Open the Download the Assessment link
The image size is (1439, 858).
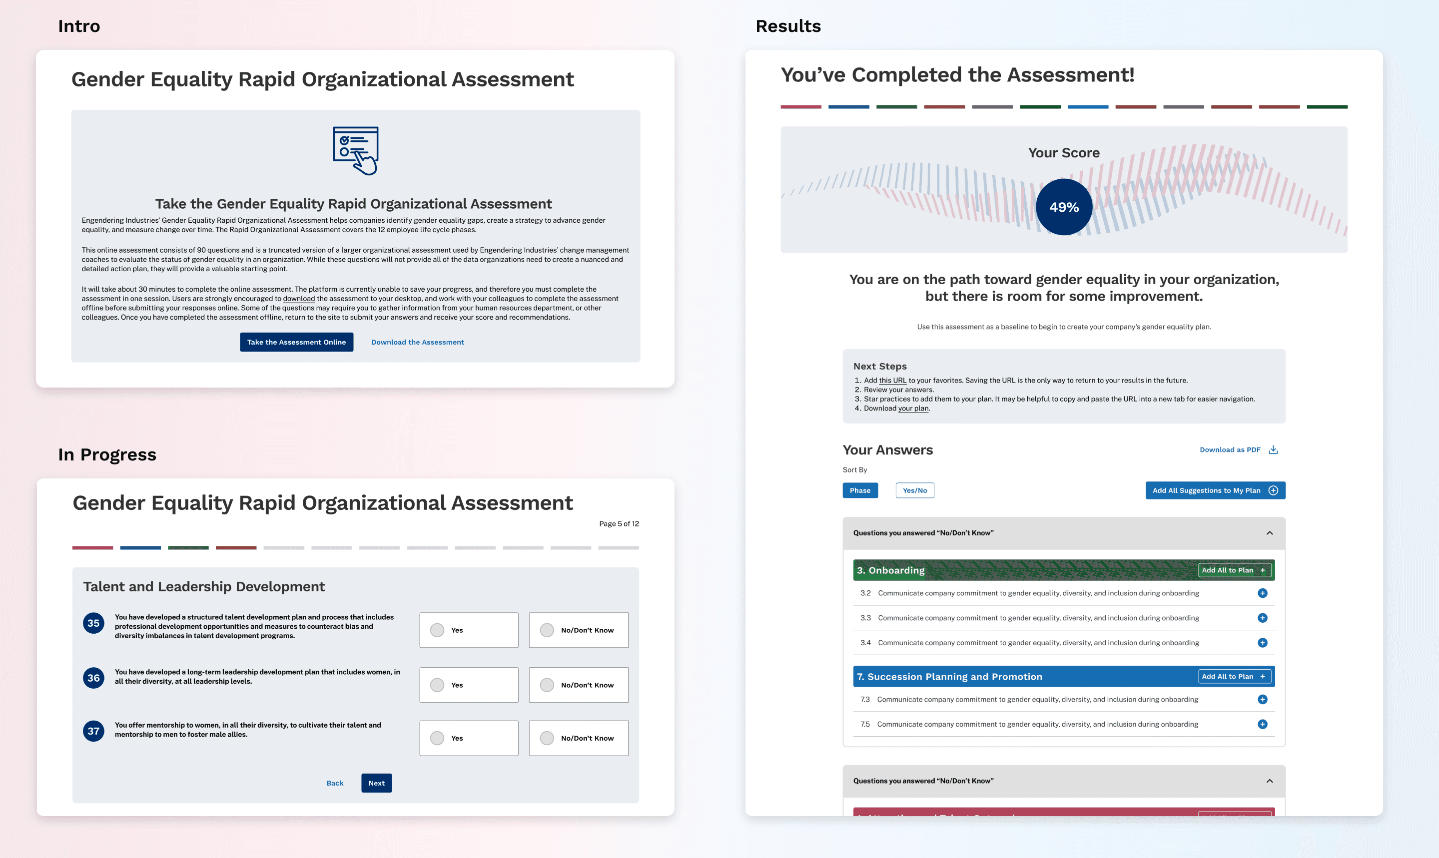tap(418, 342)
